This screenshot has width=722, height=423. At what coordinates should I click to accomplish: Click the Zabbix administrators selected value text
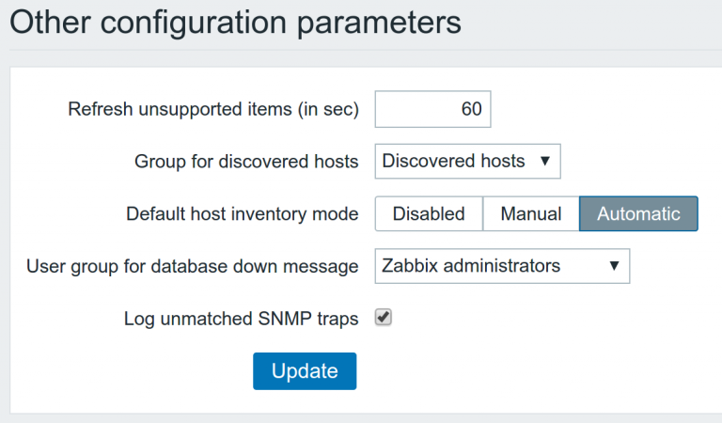pos(471,266)
